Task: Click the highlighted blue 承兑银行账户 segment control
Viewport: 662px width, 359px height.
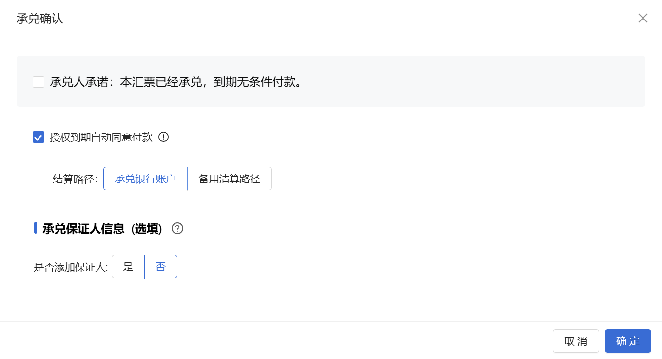Action: 145,179
